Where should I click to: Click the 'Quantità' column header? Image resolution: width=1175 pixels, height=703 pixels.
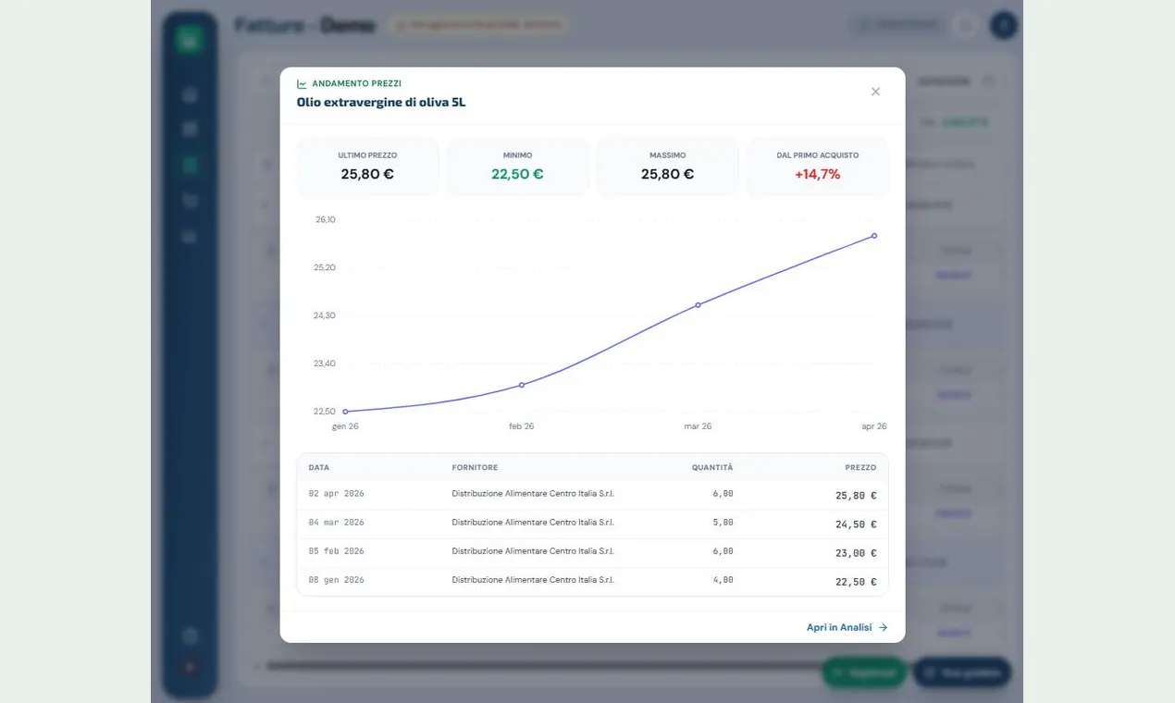[x=712, y=467]
